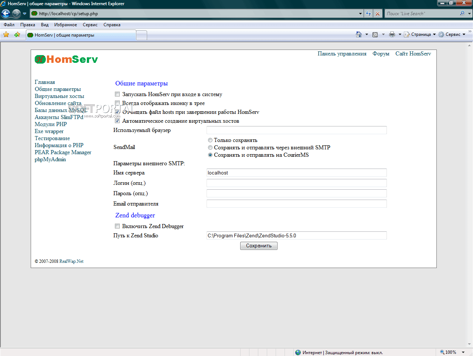Screen dimensions: 473x356
Task: Uncheck 'Автоматическое создание виртуальных хостов' checkbox
Action: pyautogui.click(x=117, y=121)
